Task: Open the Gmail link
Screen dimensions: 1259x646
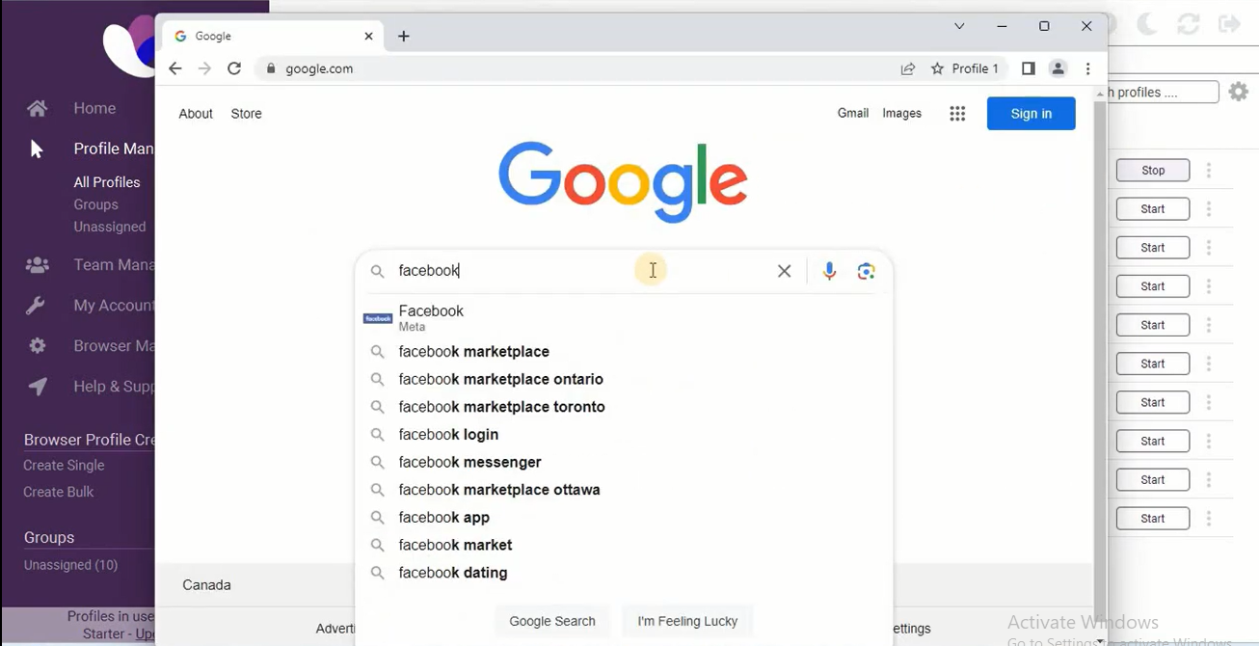Action: pyautogui.click(x=853, y=113)
